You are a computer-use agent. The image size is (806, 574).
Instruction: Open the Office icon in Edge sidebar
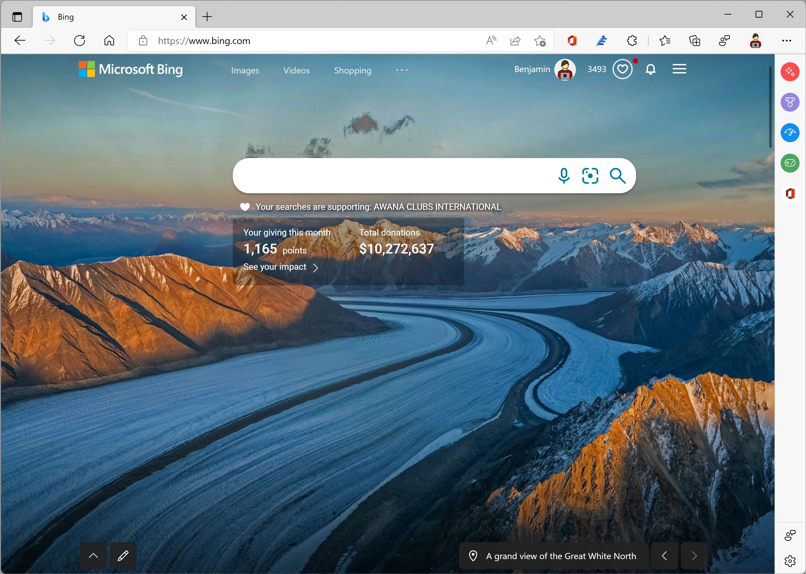[790, 193]
